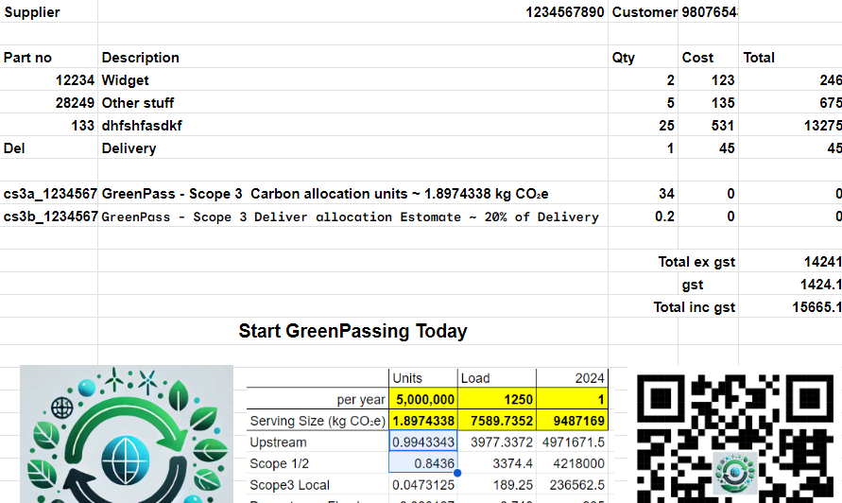Select the 'Start GreenPassing Today' heading
The width and height of the screenshot is (842, 503).
click(352, 331)
